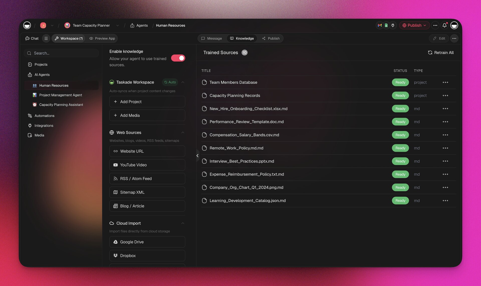481x286 pixels.
Task: Open the notifications bell
Action: [x=444, y=25]
